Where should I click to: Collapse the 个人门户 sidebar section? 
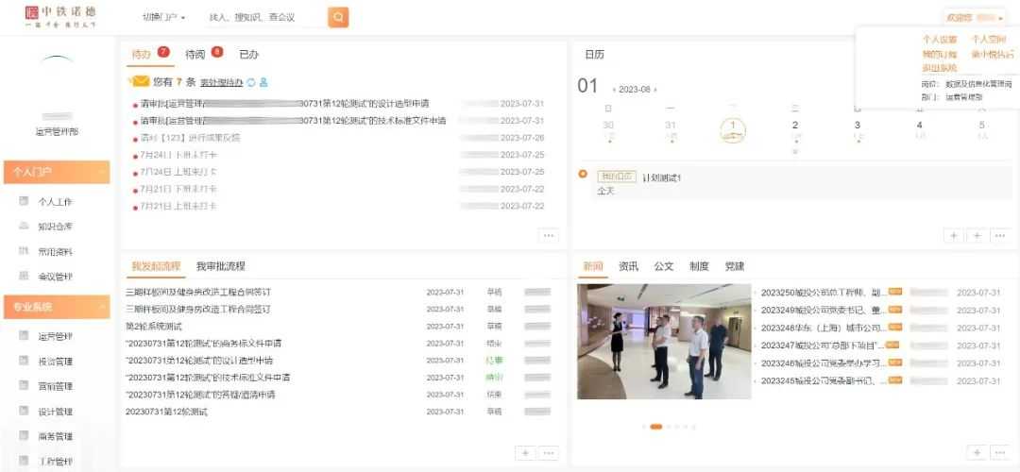100,173
